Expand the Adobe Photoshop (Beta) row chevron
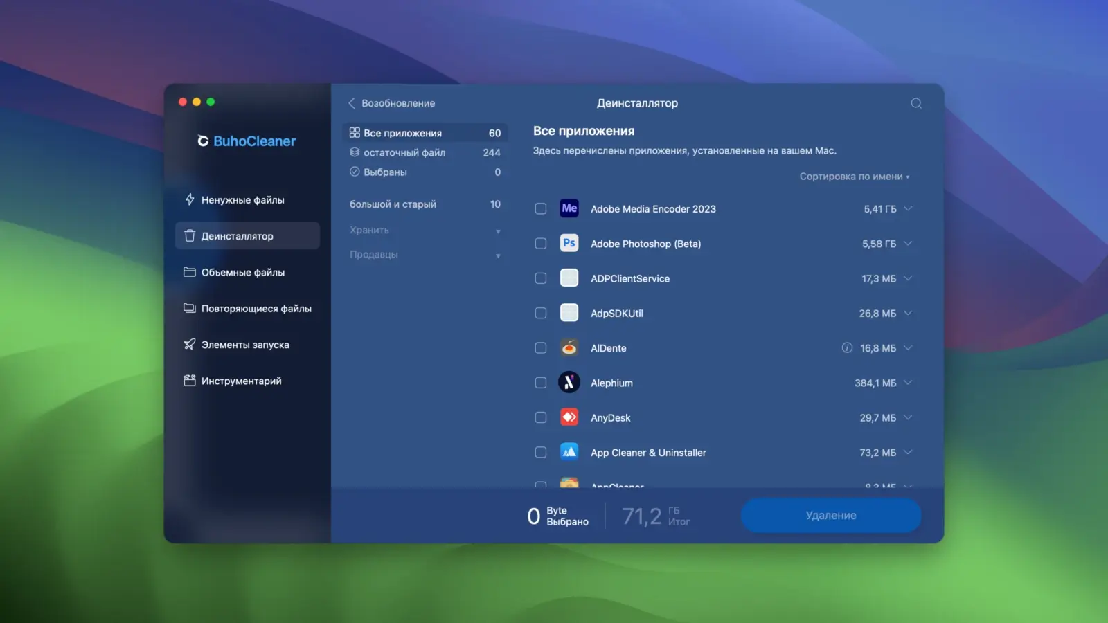Viewport: 1108px width, 623px height. click(908, 244)
